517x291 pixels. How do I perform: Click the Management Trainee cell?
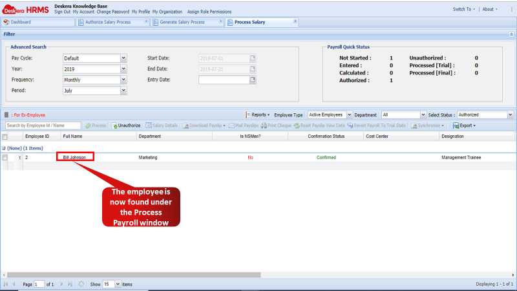tap(461, 157)
